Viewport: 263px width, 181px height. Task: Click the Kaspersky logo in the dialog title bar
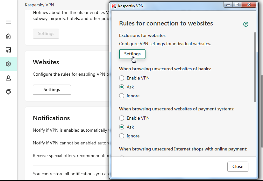point(114,6)
